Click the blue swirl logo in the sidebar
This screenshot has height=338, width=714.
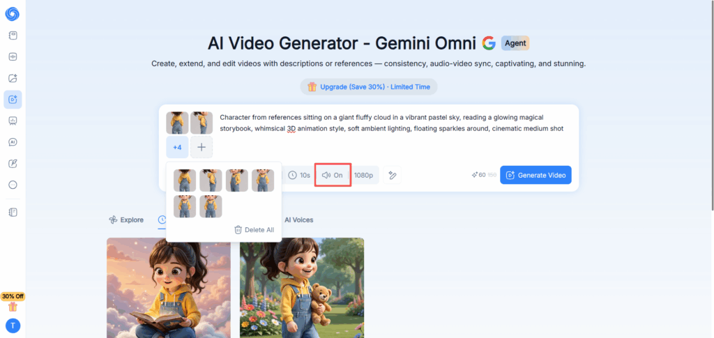[13, 14]
